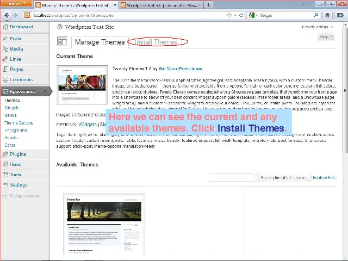Click the themes page heading icon
Screen dimensions: 348x261
click(x=62, y=41)
